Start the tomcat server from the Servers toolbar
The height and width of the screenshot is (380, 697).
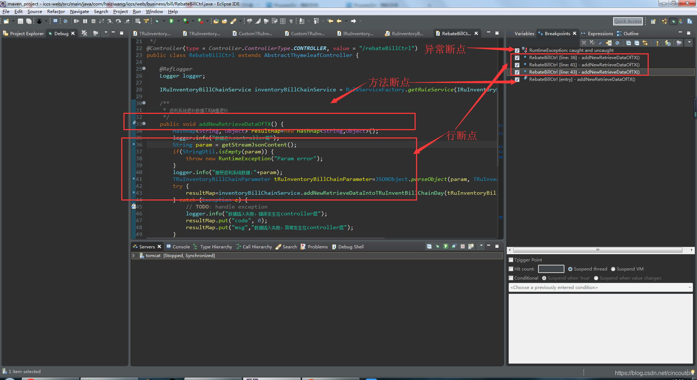446,246
